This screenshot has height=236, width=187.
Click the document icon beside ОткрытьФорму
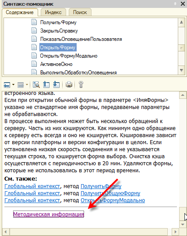point(34,47)
